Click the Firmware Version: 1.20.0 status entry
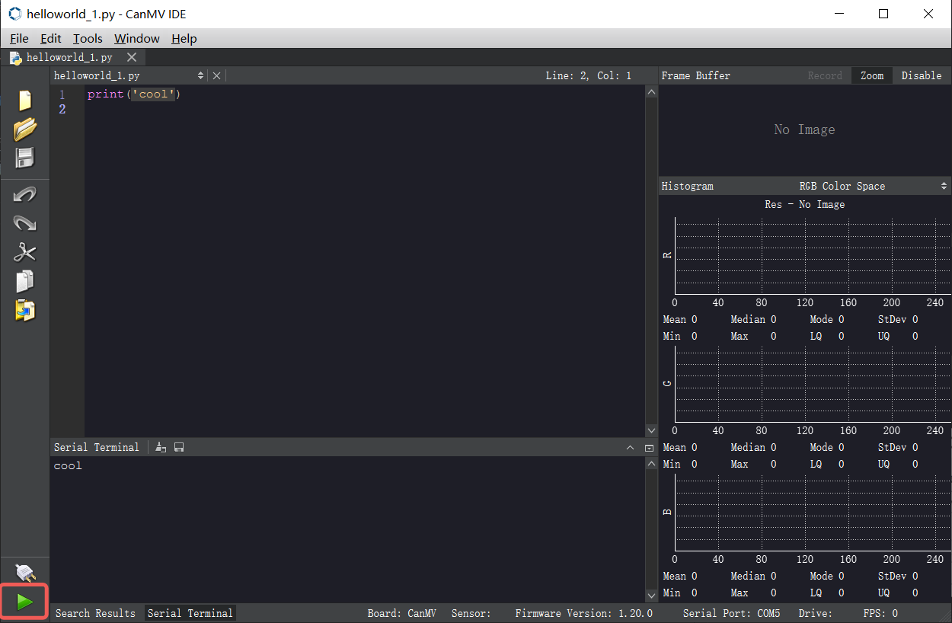This screenshot has height=623, width=952. coord(583,613)
